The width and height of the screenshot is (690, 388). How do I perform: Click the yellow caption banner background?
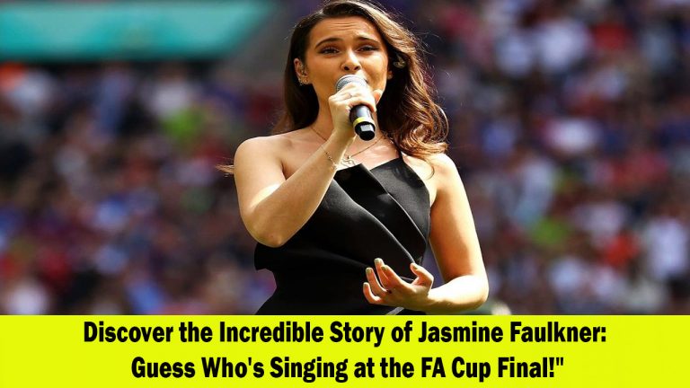pyautogui.click(x=345, y=351)
